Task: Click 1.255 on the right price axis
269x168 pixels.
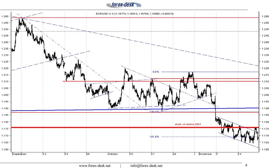Action: click(265, 23)
